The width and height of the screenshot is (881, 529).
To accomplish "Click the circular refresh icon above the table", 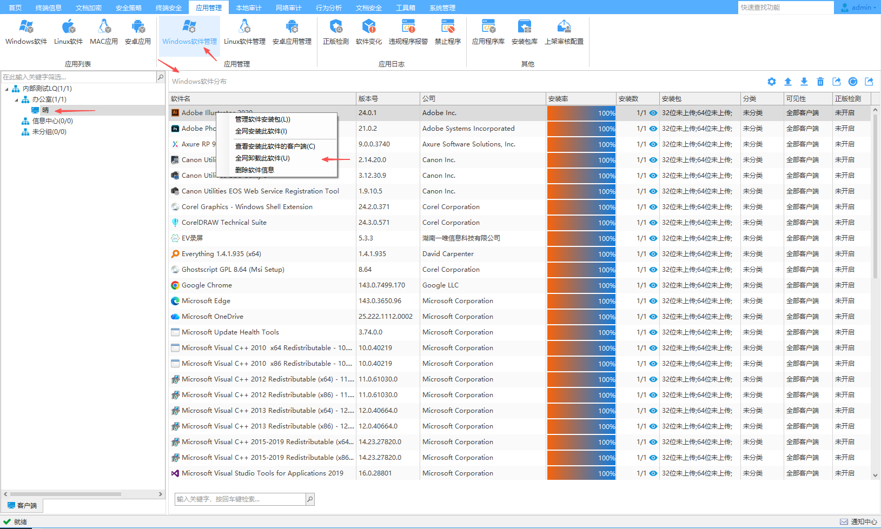I will [x=853, y=82].
